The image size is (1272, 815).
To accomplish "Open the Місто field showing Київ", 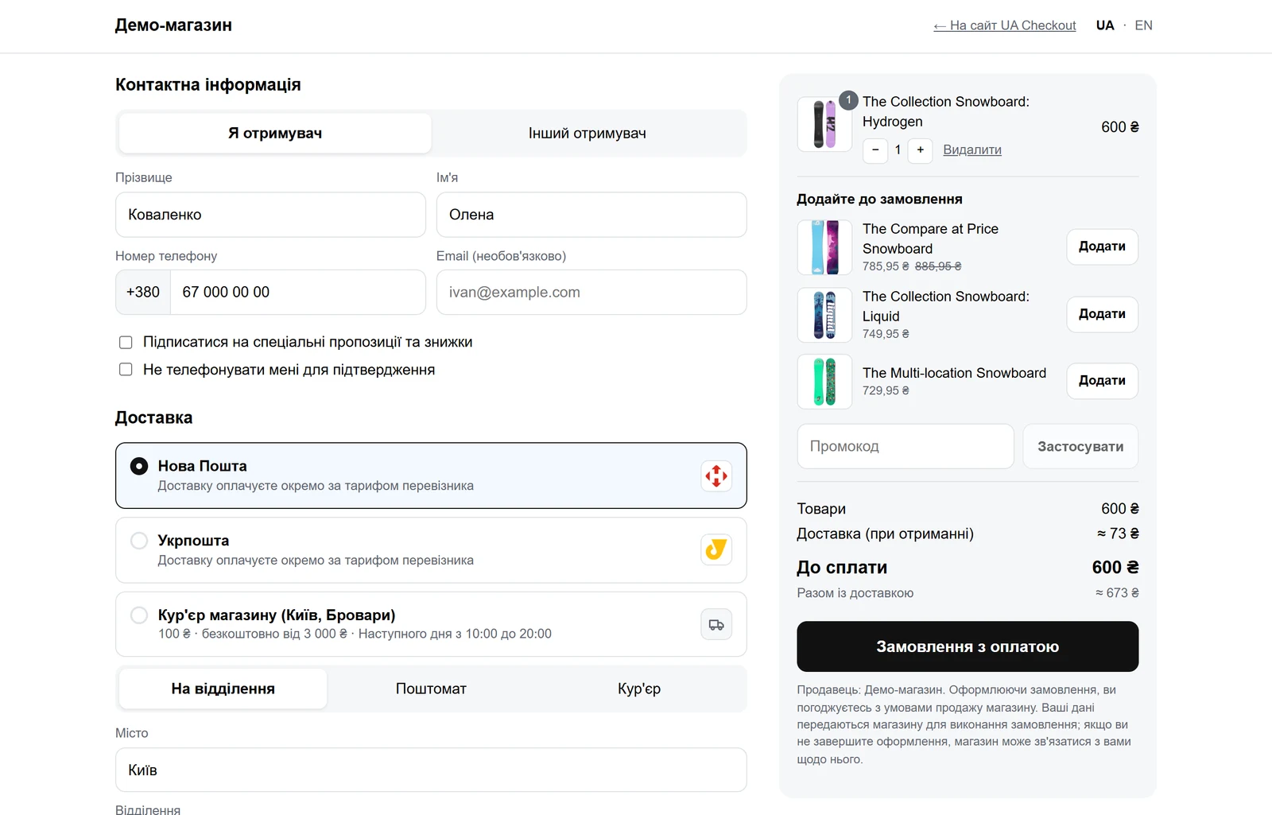I will [431, 770].
